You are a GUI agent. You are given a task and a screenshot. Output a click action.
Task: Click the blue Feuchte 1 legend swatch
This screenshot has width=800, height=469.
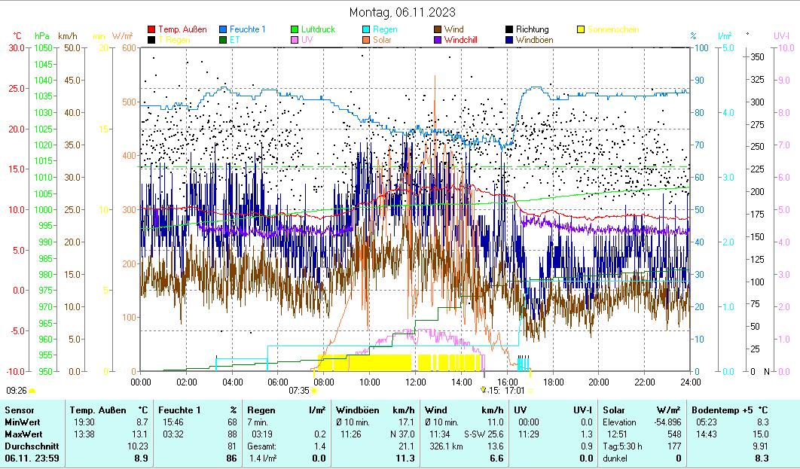tap(223, 30)
